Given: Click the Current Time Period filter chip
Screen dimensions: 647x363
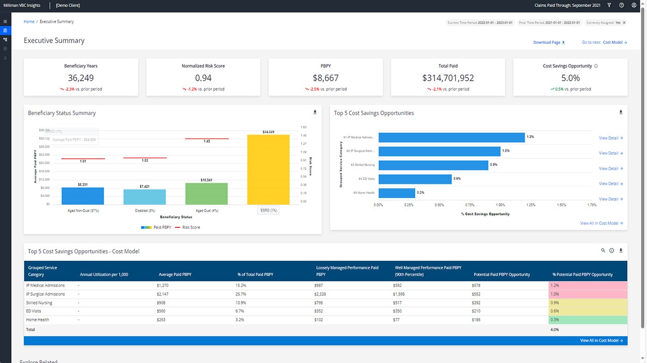Looking at the screenshot, I should coord(481,23).
